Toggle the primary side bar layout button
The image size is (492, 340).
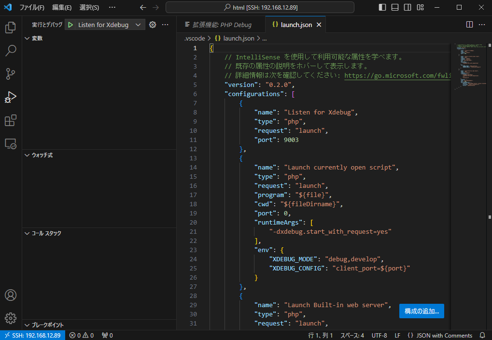382,7
